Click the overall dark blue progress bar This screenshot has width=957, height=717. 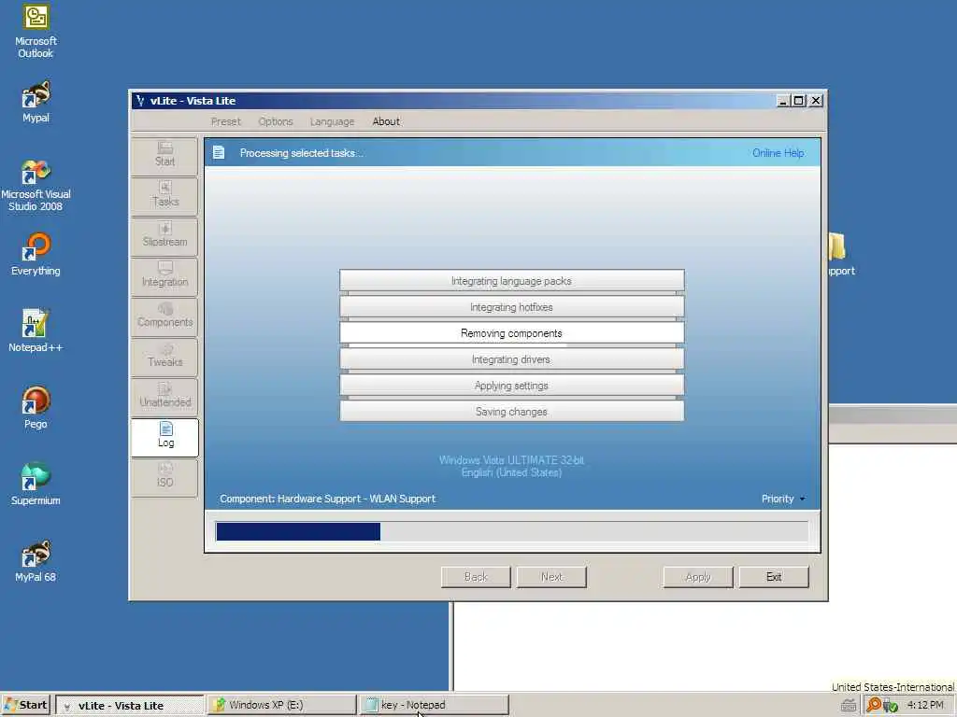point(512,531)
